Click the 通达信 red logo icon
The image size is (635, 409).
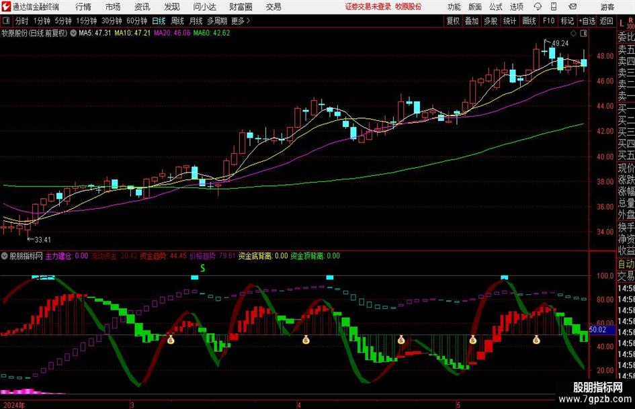[x=5, y=7]
